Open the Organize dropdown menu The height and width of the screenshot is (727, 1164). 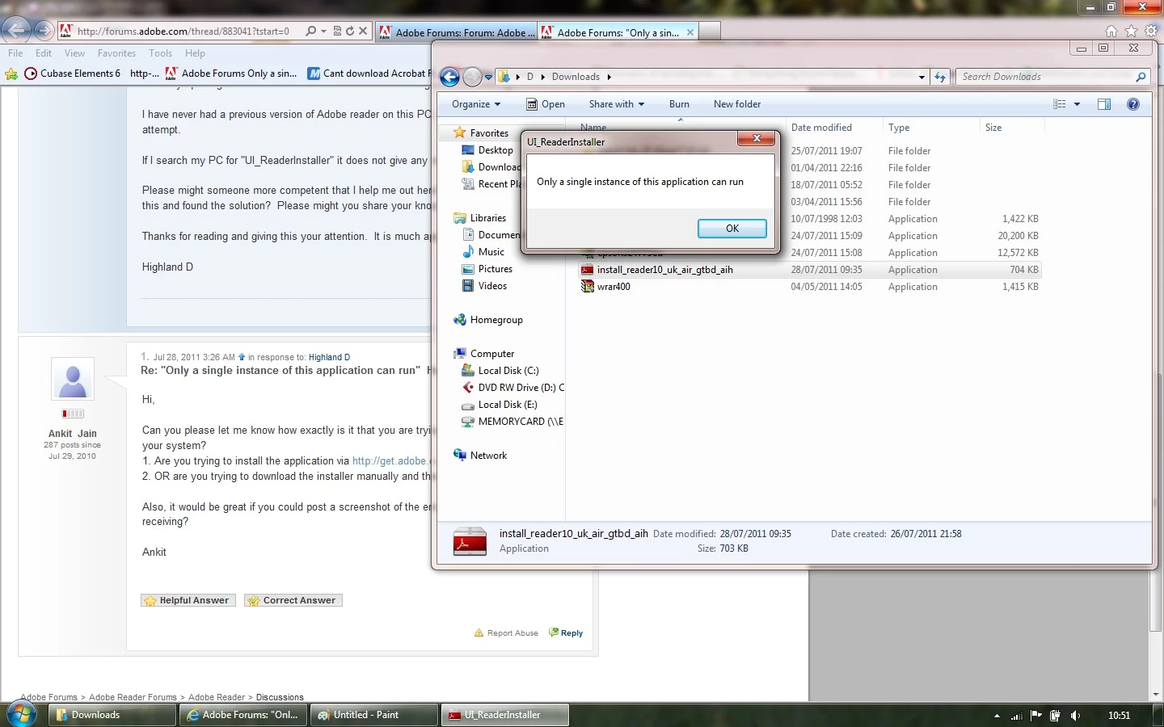[476, 104]
